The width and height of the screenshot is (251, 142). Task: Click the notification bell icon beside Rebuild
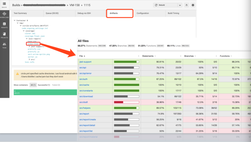(x=186, y=5)
